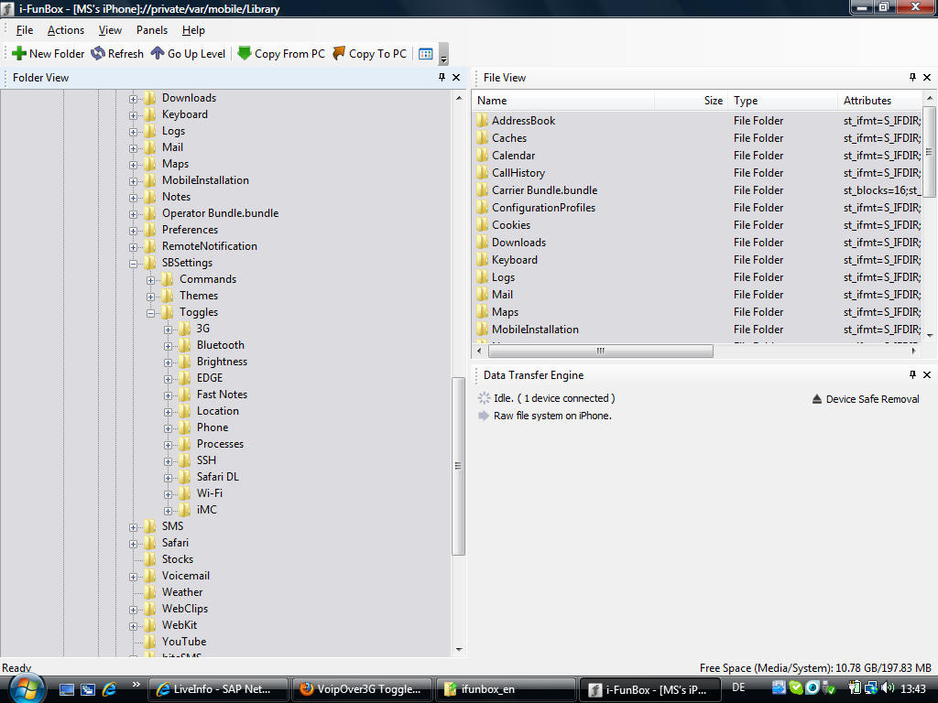Screen dimensions: 938x703
Task: Click the Device Safe Removal eject icon
Action: coord(817,399)
